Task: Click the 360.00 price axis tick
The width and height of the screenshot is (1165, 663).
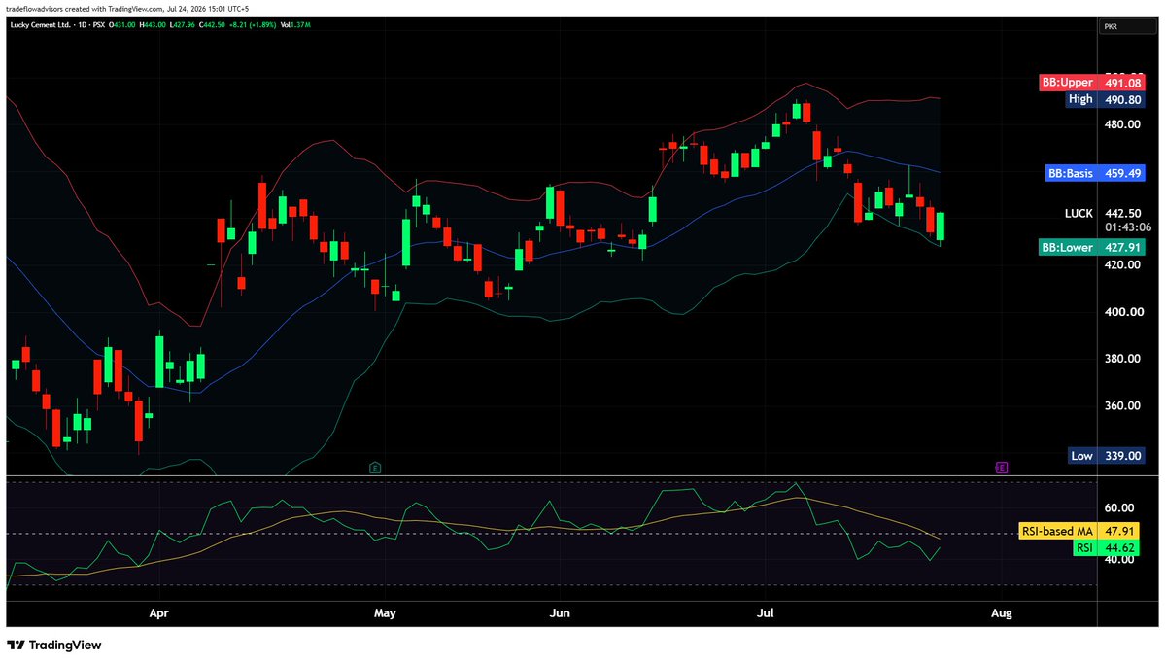Action: point(1122,405)
